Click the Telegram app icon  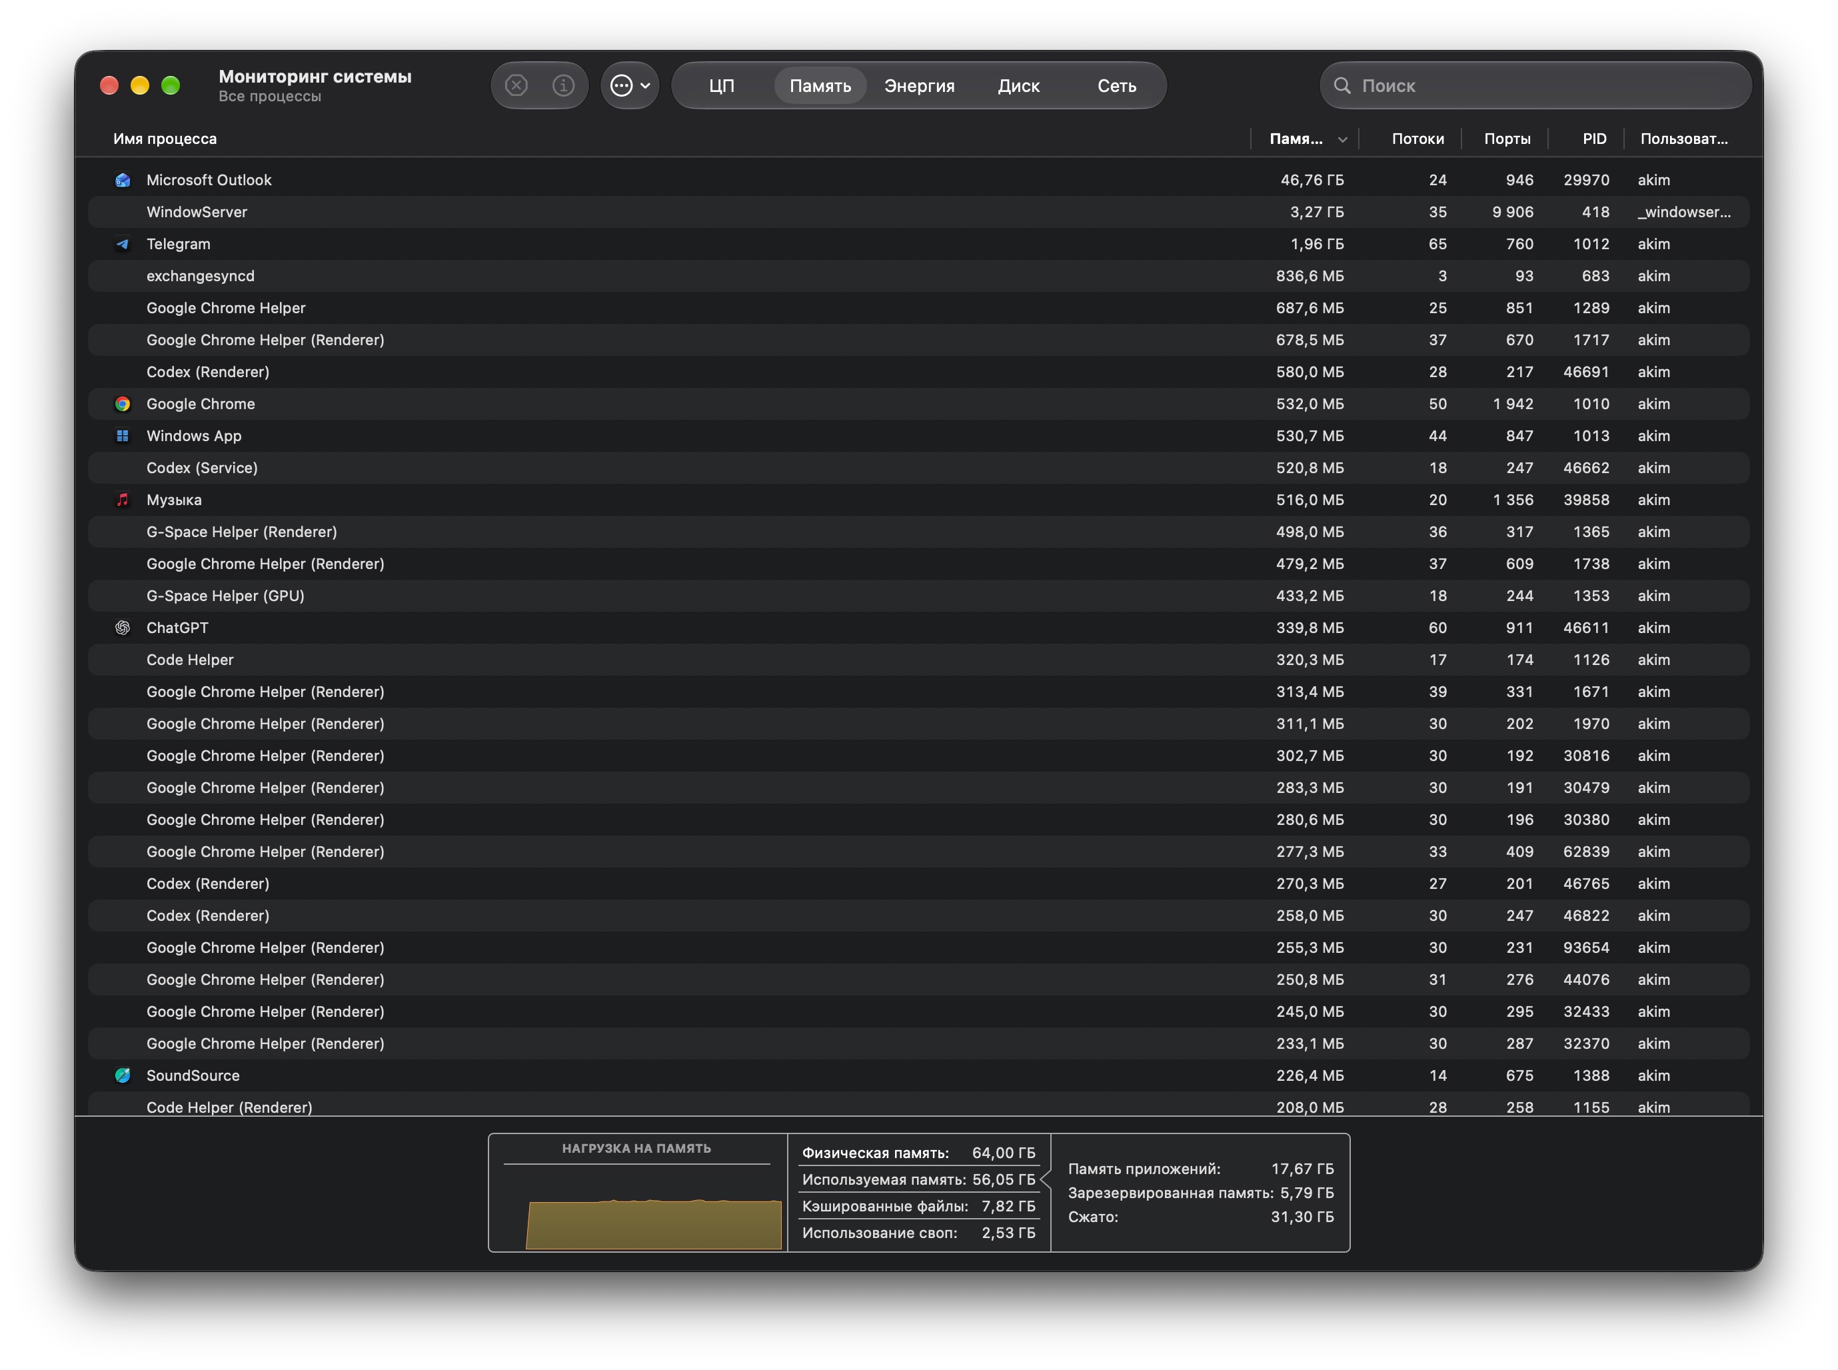pos(123,244)
